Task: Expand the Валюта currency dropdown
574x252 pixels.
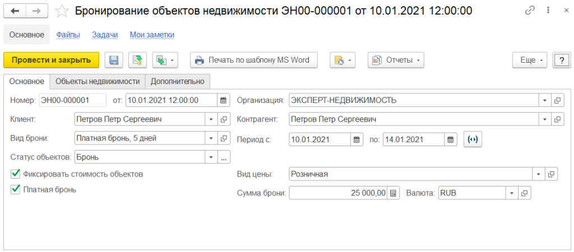Action: 511,193
